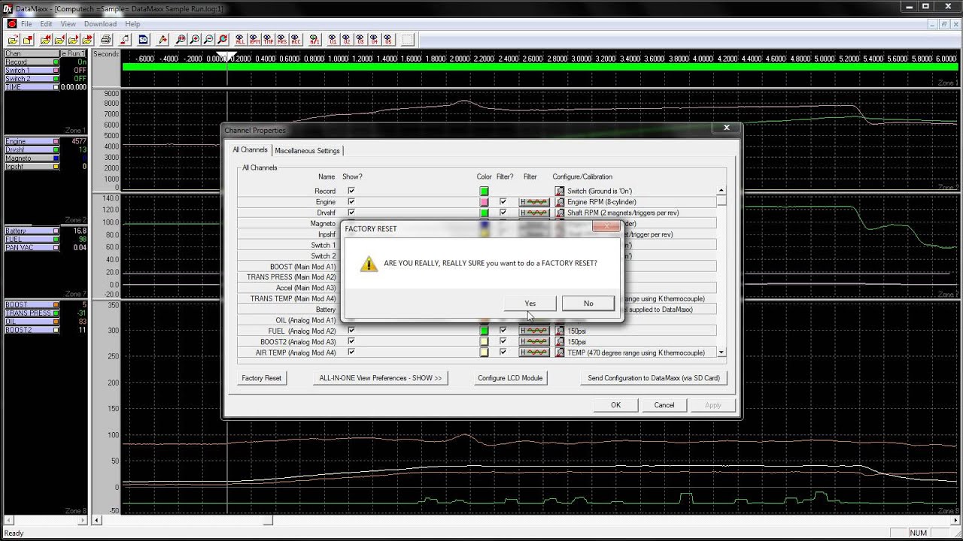Viewport: 963px width, 541px height.
Task: Click the eye icon labeled PRS
Action: (282, 39)
